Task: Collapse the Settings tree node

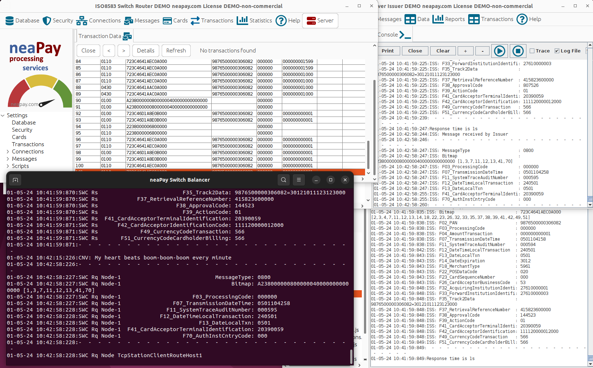Action: 3,115
